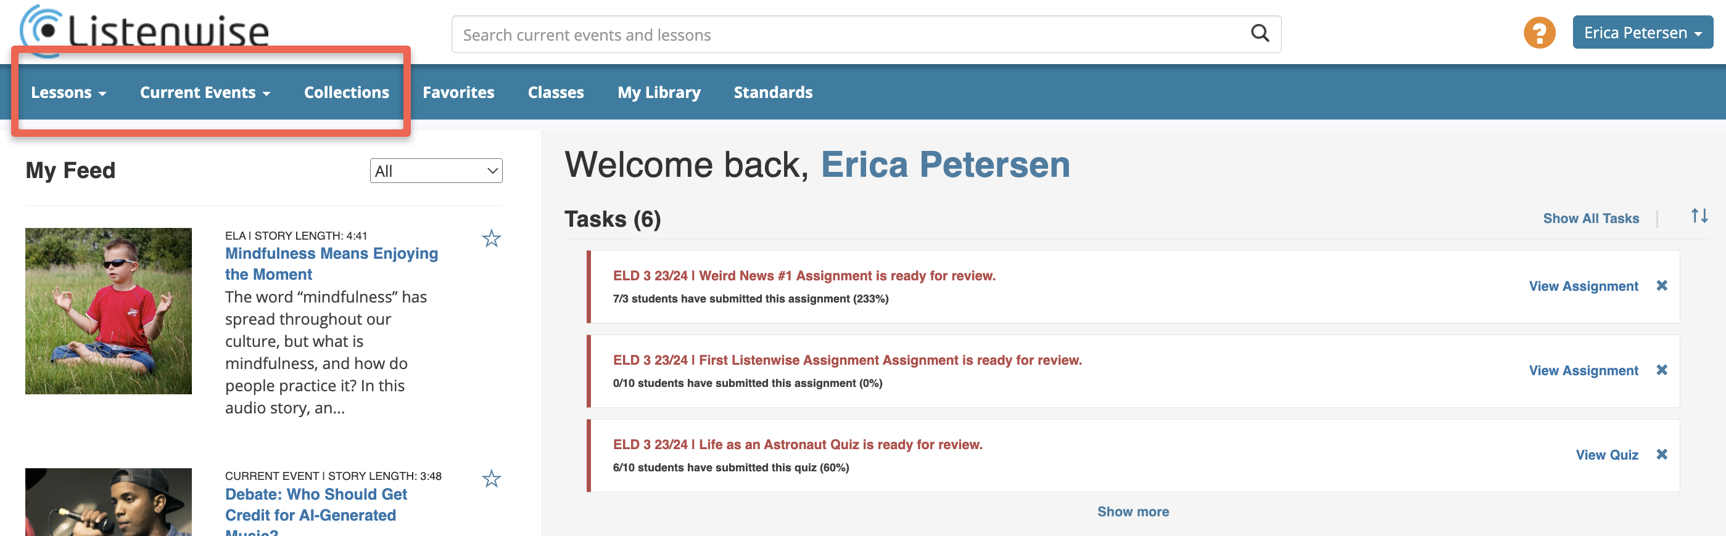Open the orange help question mark icon

pos(1539,33)
